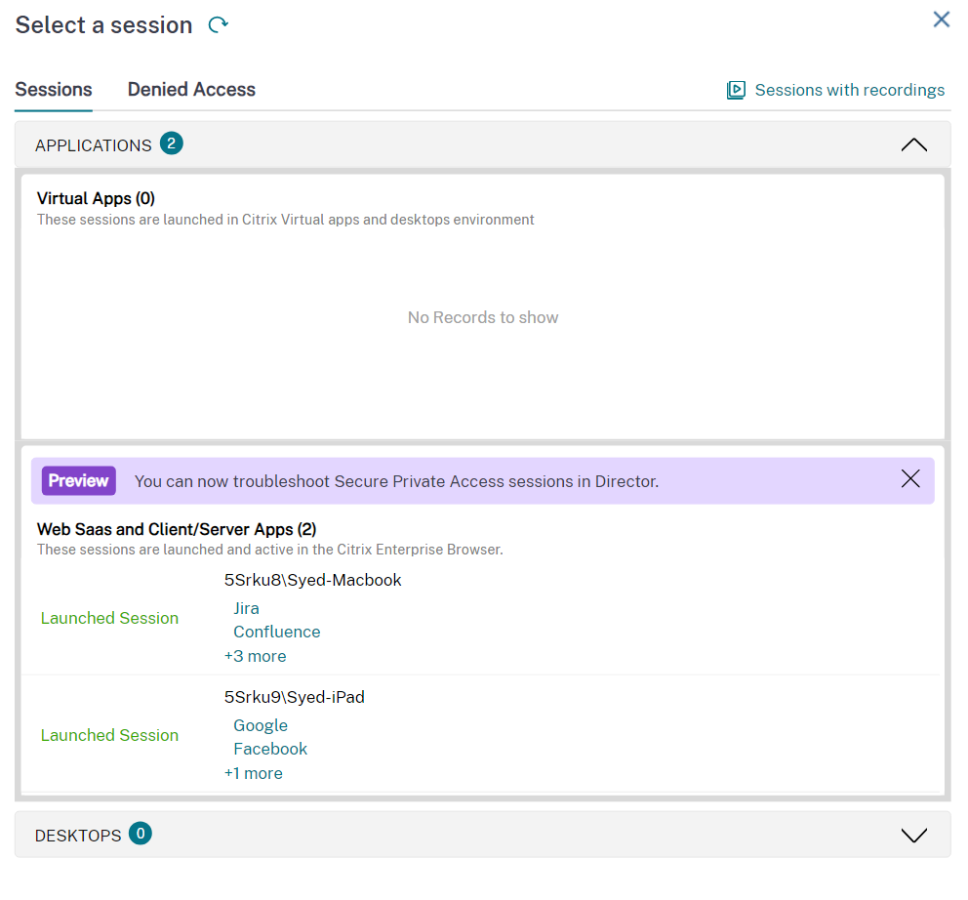Expand +3 more apps for Syed-Macbook
The width and height of the screenshot is (968, 900).
[x=256, y=656]
